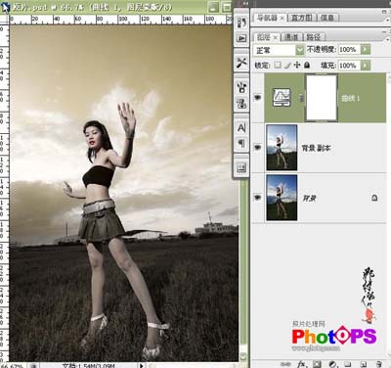The width and height of the screenshot is (391, 368).
Task: Open the Character panel 'A' icon
Action: coord(241,127)
